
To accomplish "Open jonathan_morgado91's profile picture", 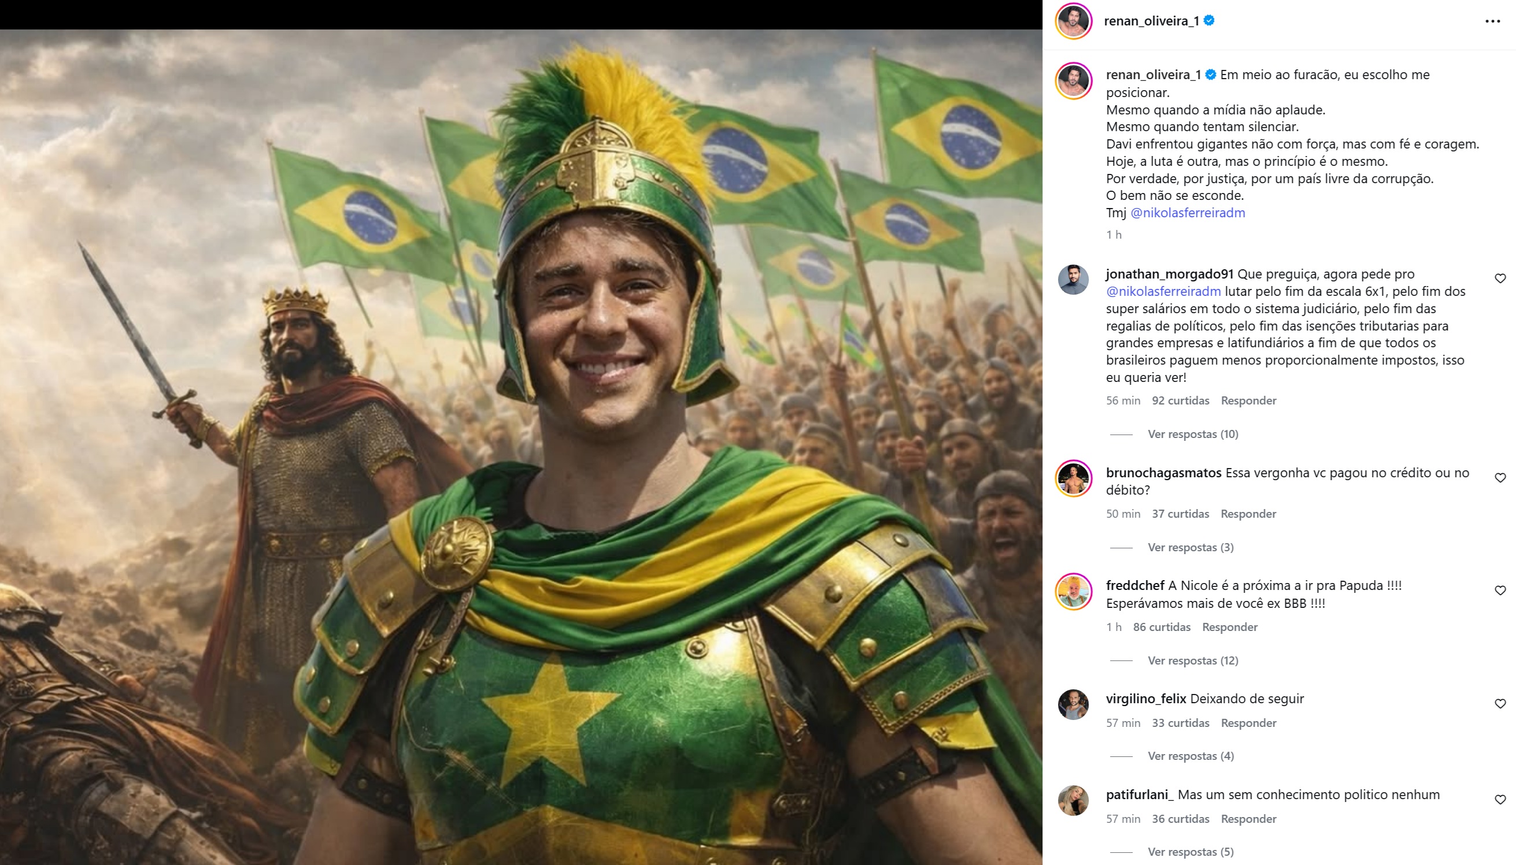I will (x=1073, y=279).
